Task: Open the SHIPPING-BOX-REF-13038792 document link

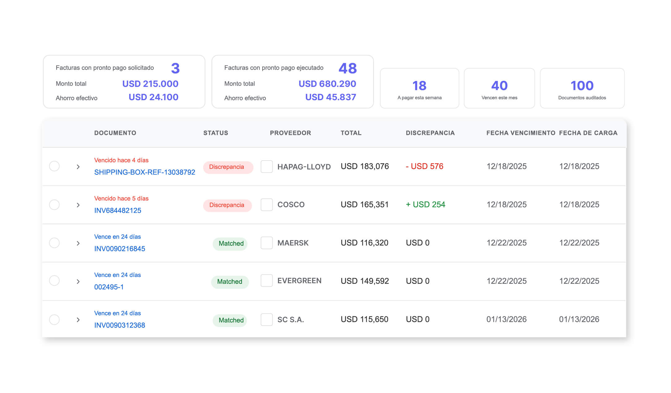Action: [x=145, y=172]
